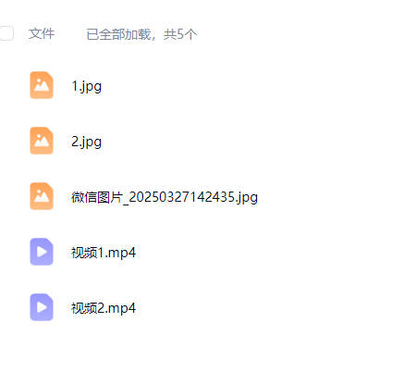Toggle the select-all checkbox next to 文件
Viewport: 416px width, 372px height.
pos(6,33)
